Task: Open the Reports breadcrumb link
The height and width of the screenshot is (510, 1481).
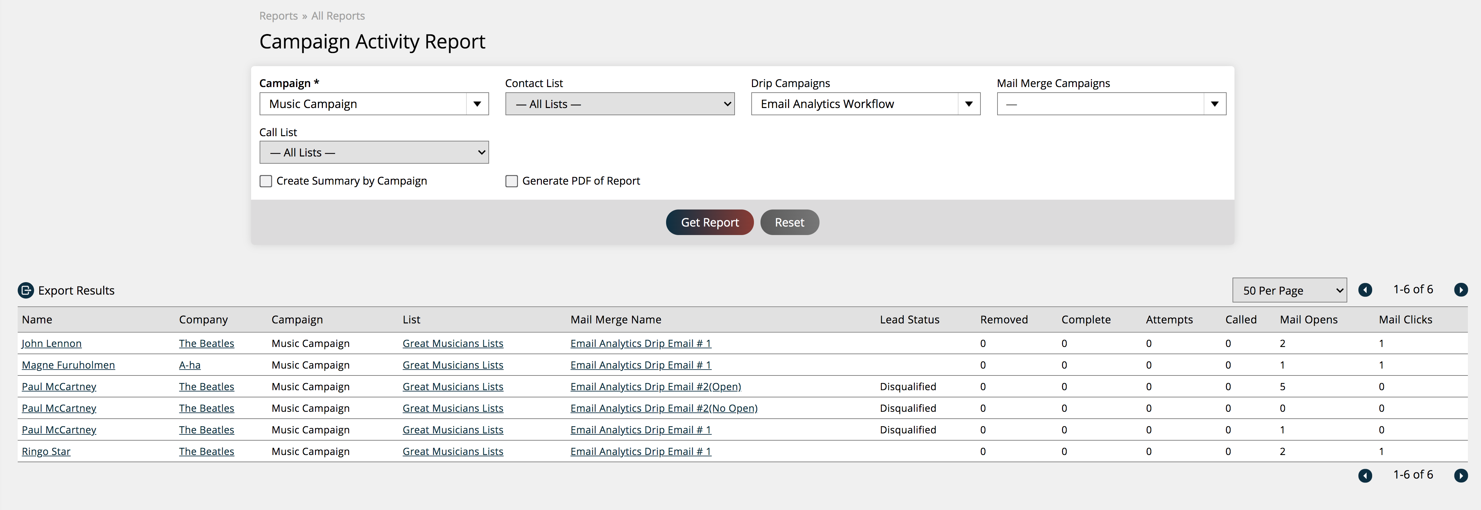Action: [278, 16]
